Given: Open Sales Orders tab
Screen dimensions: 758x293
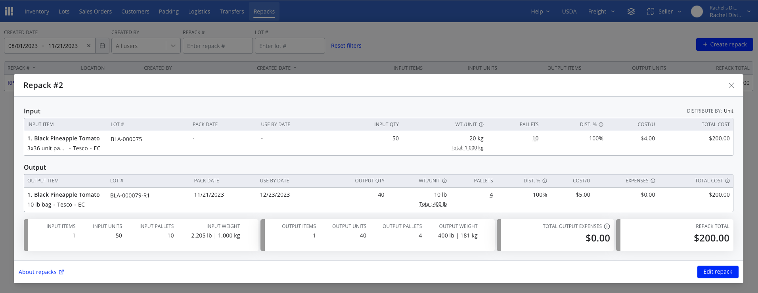Looking at the screenshot, I should (95, 11).
